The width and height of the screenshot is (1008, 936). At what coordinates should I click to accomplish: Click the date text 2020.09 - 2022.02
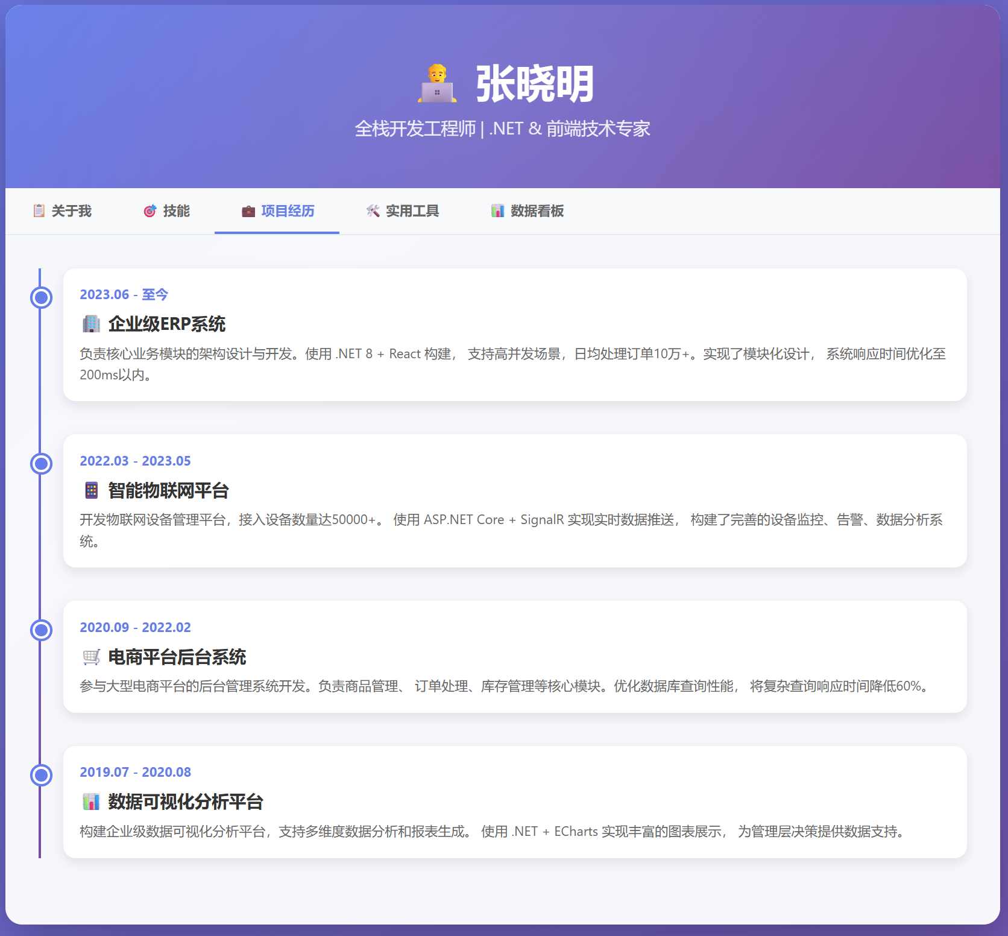(x=135, y=627)
